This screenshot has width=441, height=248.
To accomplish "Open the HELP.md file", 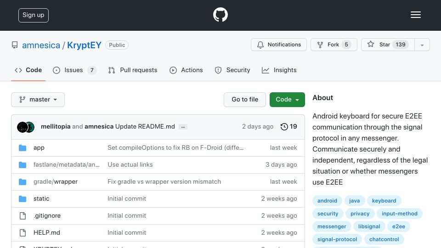I will tap(47, 232).
